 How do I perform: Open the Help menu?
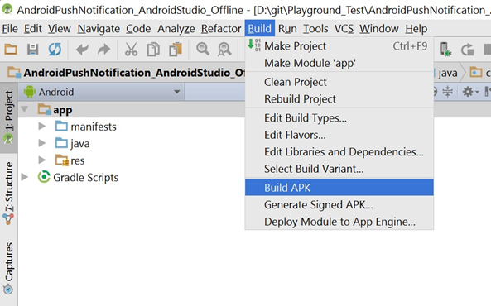click(x=416, y=29)
